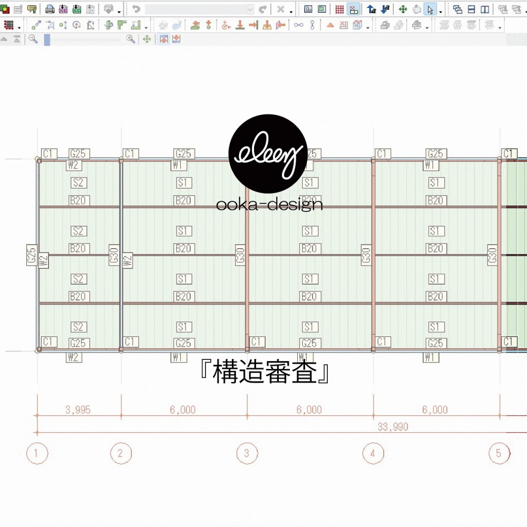527x527 pixels.
Task: Click the red grid icon in top toolbar
Action: [x=339, y=9]
